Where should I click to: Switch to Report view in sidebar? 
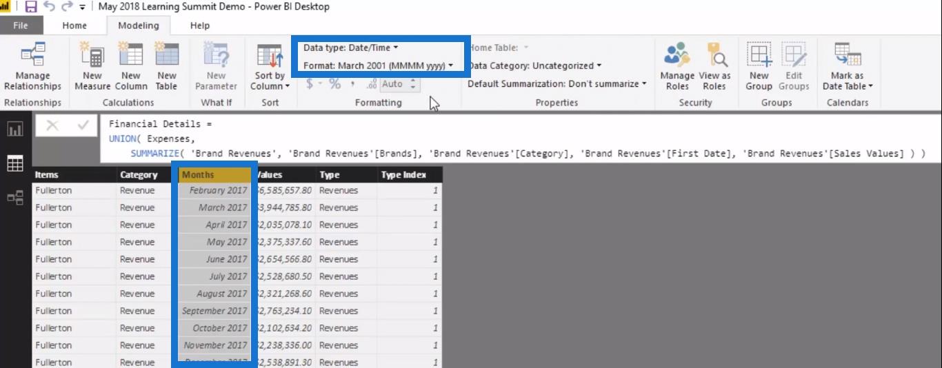tap(15, 129)
